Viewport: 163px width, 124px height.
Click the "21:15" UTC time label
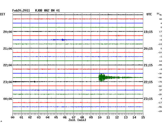[148, 65]
